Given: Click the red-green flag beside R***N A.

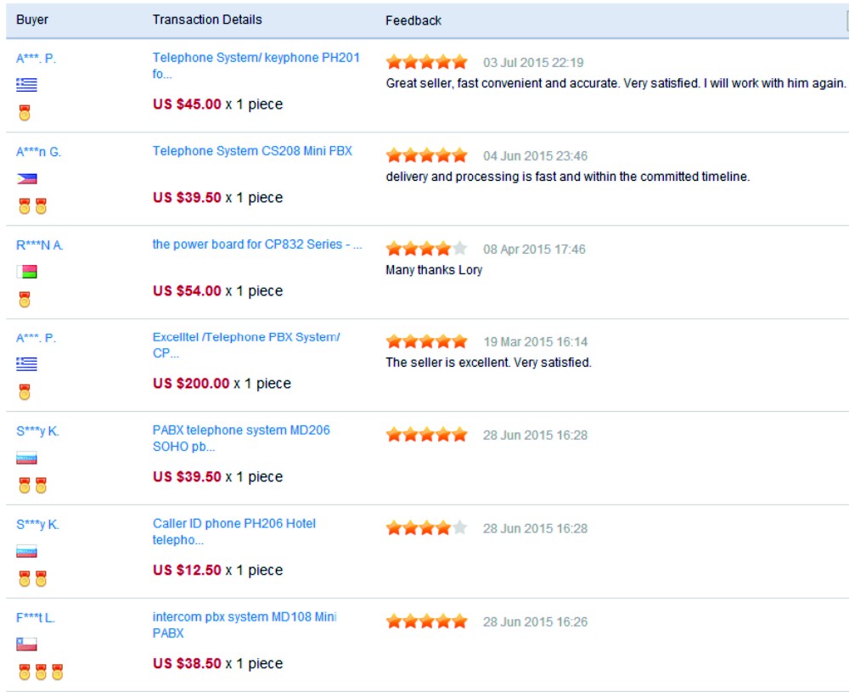Looking at the screenshot, I should (26, 272).
